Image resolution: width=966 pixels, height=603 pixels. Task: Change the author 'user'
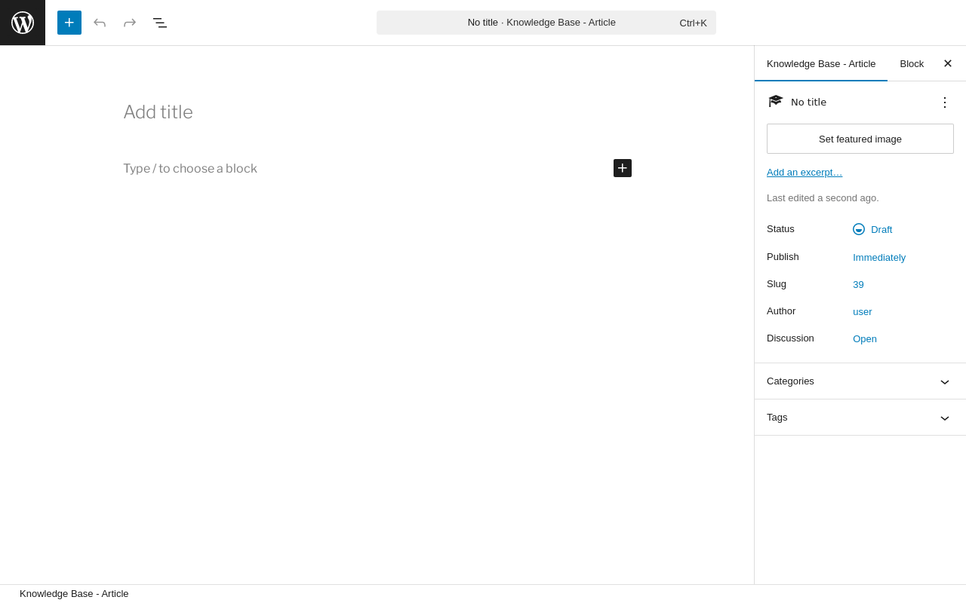(863, 311)
